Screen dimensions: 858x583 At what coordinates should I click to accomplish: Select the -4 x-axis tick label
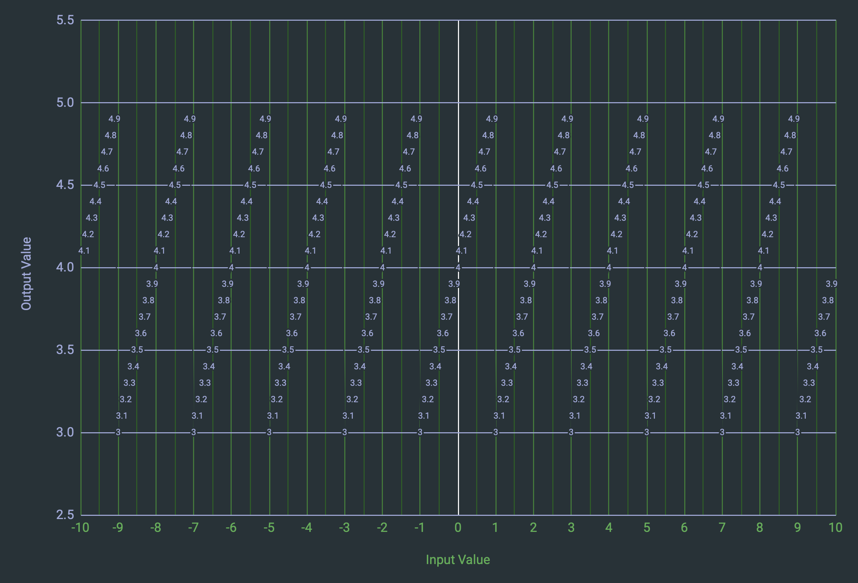pyautogui.click(x=306, y=528)
